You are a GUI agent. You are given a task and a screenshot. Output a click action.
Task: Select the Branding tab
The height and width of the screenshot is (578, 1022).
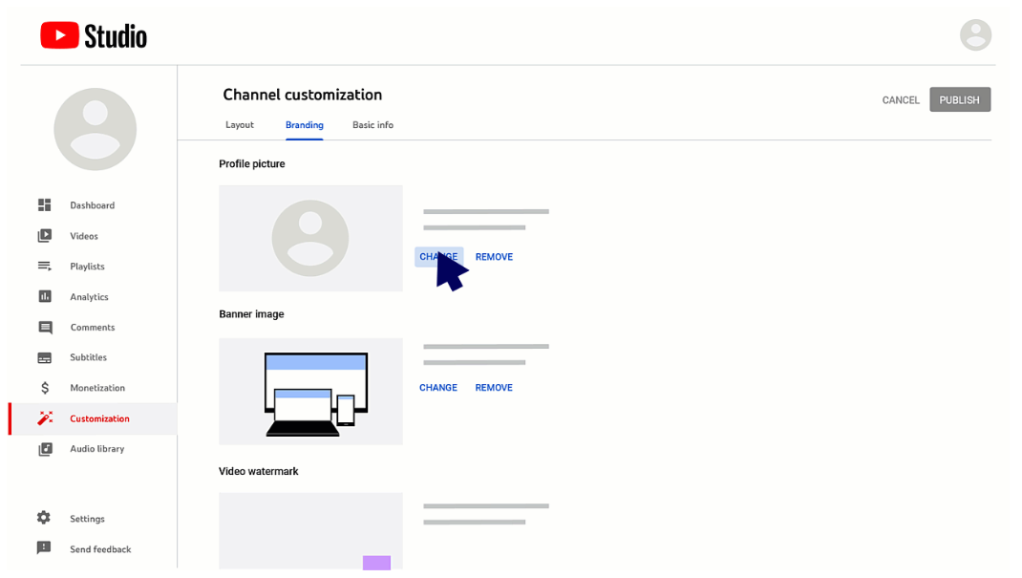304,124
